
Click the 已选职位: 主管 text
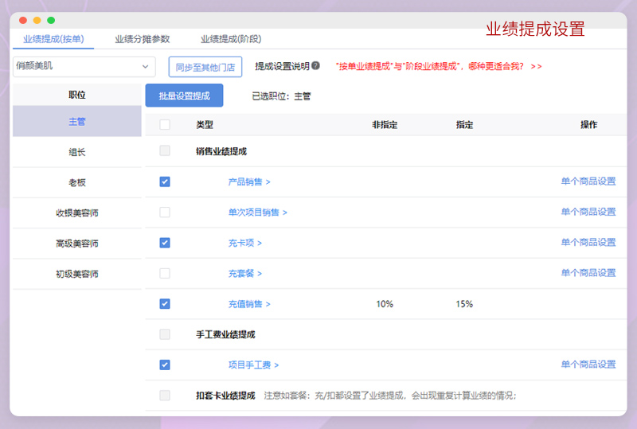pyautogui.click(x=281, y=96)
